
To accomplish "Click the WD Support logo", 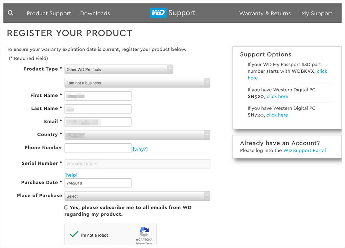I will (172, 13).
